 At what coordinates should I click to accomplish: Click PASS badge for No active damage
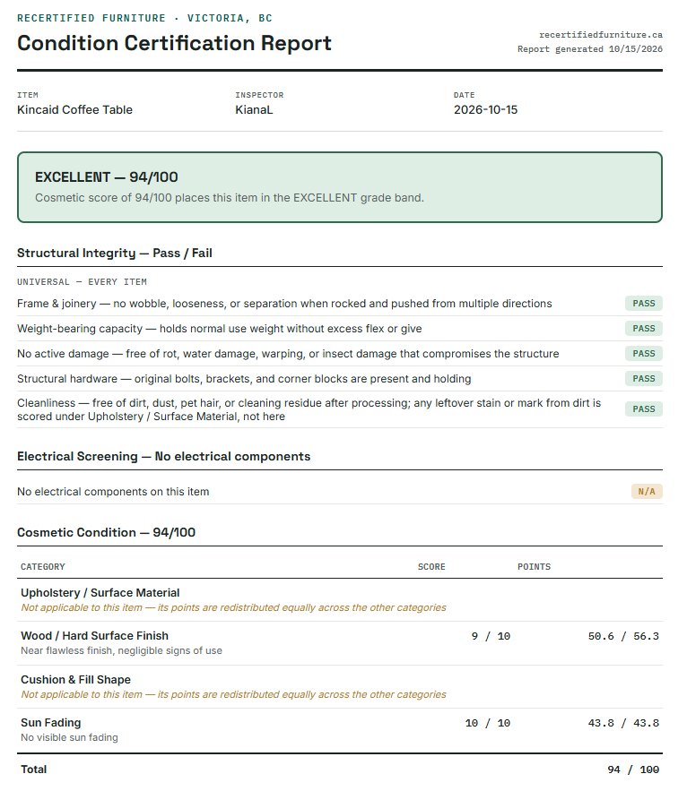pyautogui.click(x=644, y=354)
